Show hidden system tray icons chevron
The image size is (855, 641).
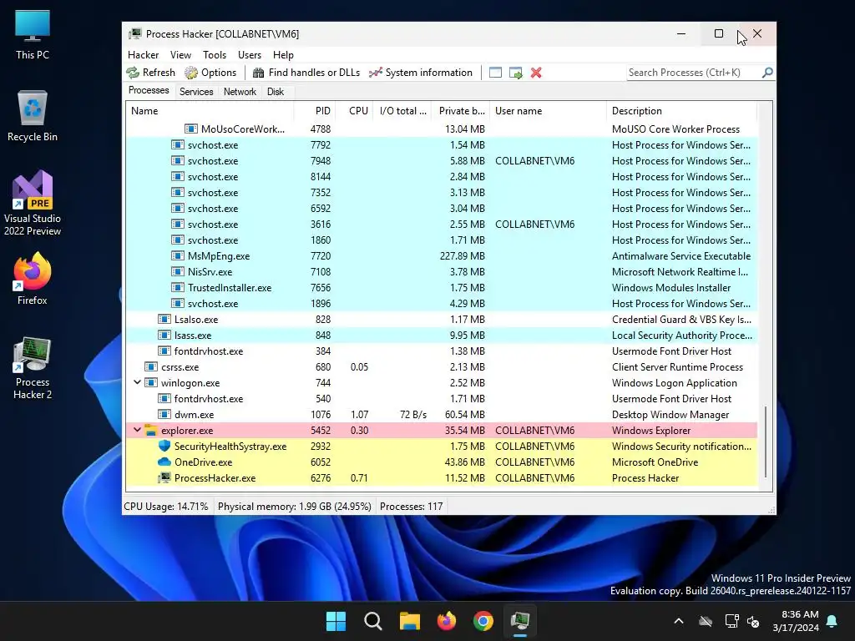pos(679,621)
